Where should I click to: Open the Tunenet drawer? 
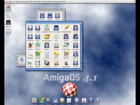click(x=76, y=28)
